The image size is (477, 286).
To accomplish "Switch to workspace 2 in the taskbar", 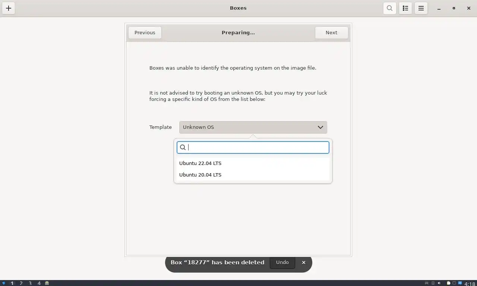I will tap(21, 283).
